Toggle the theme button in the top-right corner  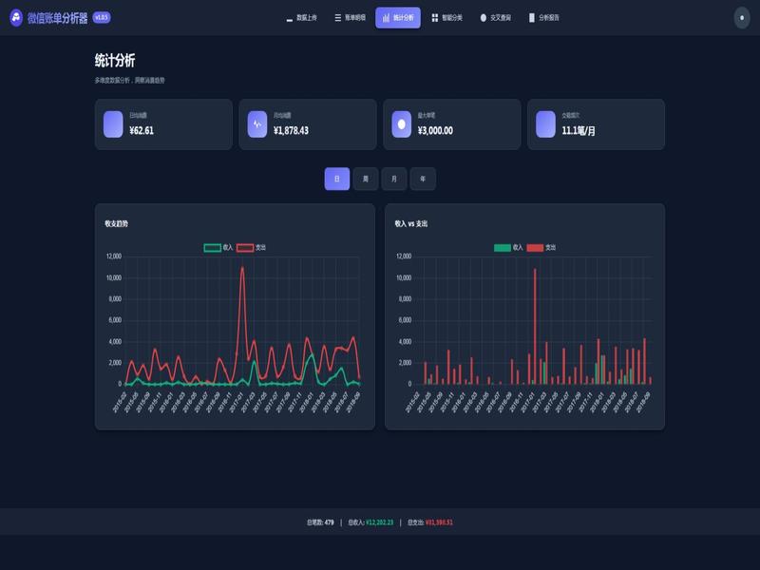pyautogui.click(x=742, y=18)
